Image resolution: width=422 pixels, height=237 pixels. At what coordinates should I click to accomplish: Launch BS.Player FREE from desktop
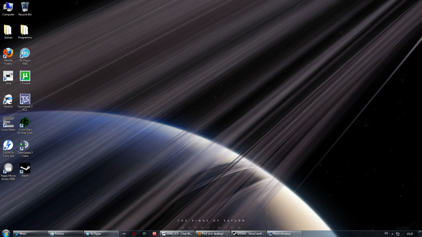point(25,53)
